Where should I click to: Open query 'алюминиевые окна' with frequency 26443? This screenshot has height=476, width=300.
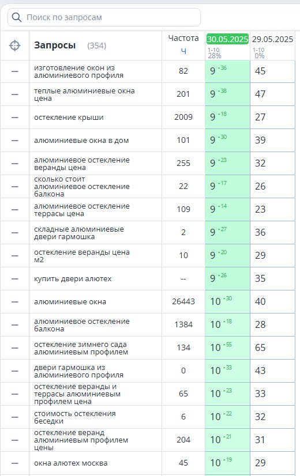[x=70, y=302]
